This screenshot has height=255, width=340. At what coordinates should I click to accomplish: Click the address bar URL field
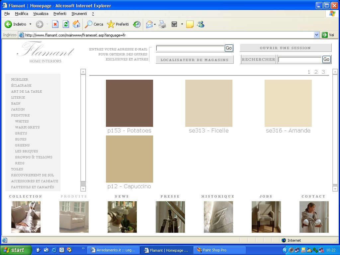(x=169, y=35)
